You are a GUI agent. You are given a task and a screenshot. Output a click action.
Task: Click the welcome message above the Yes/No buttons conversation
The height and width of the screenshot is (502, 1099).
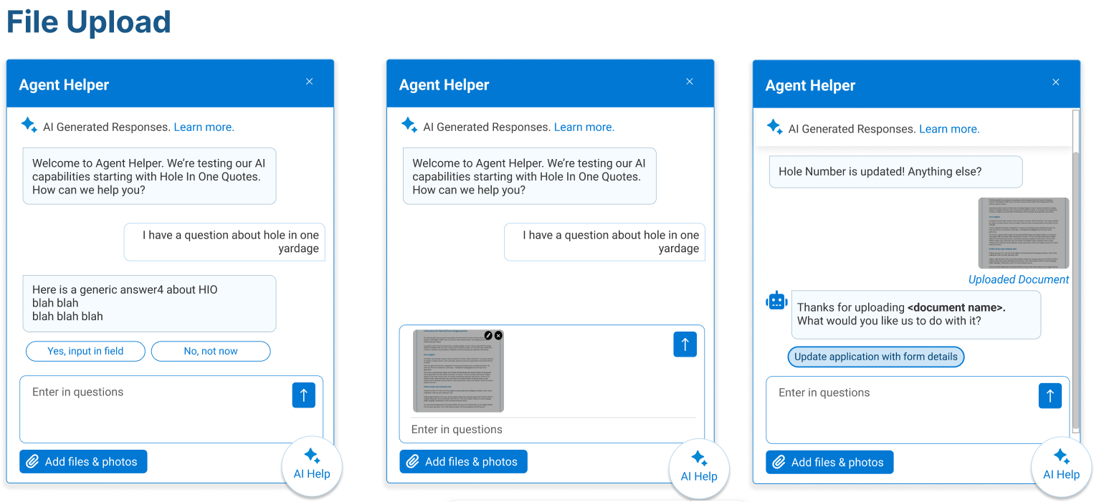click(149, 176)
